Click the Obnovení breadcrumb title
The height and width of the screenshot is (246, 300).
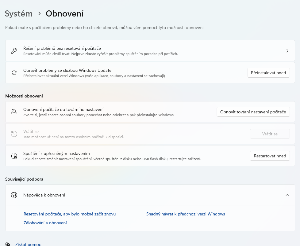click(x=64, y=14)
